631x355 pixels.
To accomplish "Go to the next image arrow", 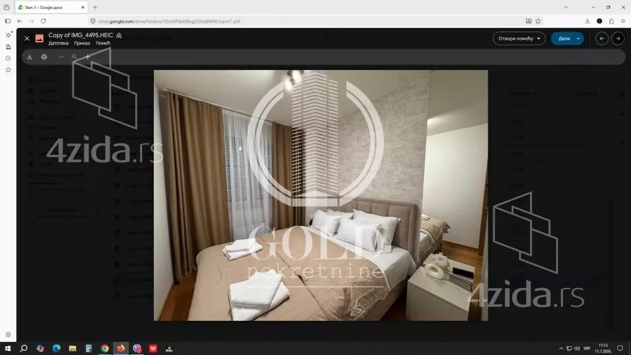I will pos(618,39).
